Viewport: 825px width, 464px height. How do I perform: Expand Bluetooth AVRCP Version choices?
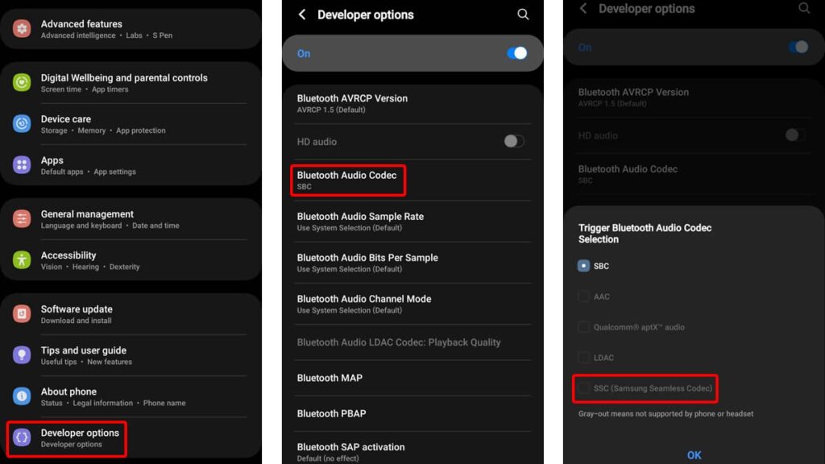click(352, 103)
